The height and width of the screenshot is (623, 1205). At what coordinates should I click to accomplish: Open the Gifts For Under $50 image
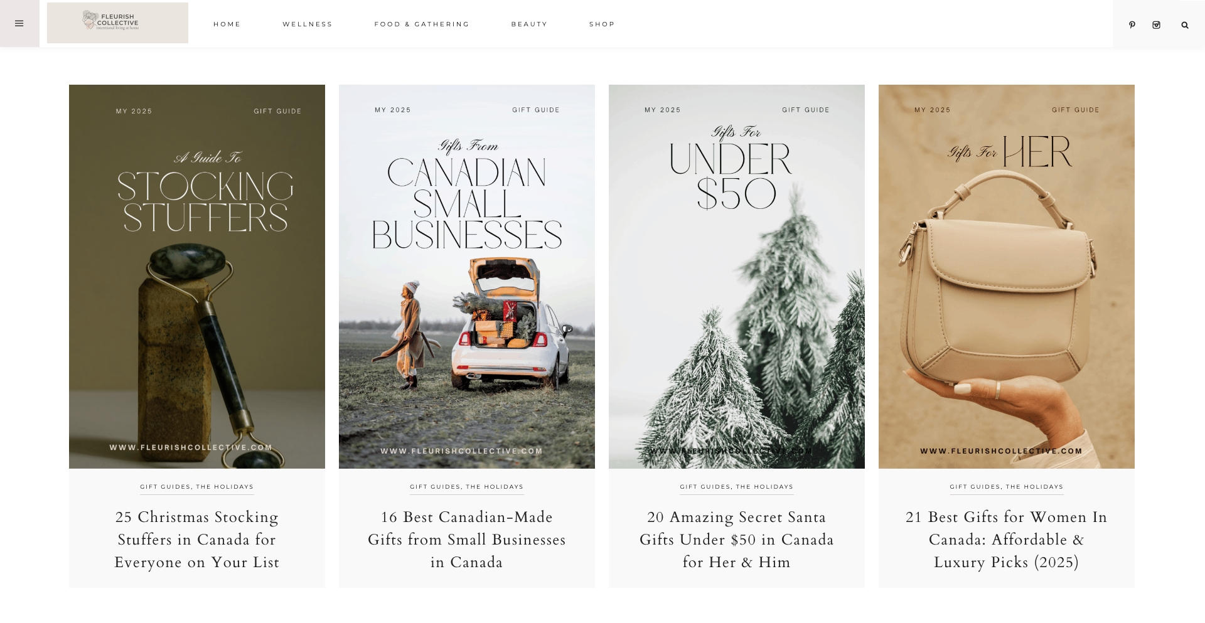click(737, 276)
